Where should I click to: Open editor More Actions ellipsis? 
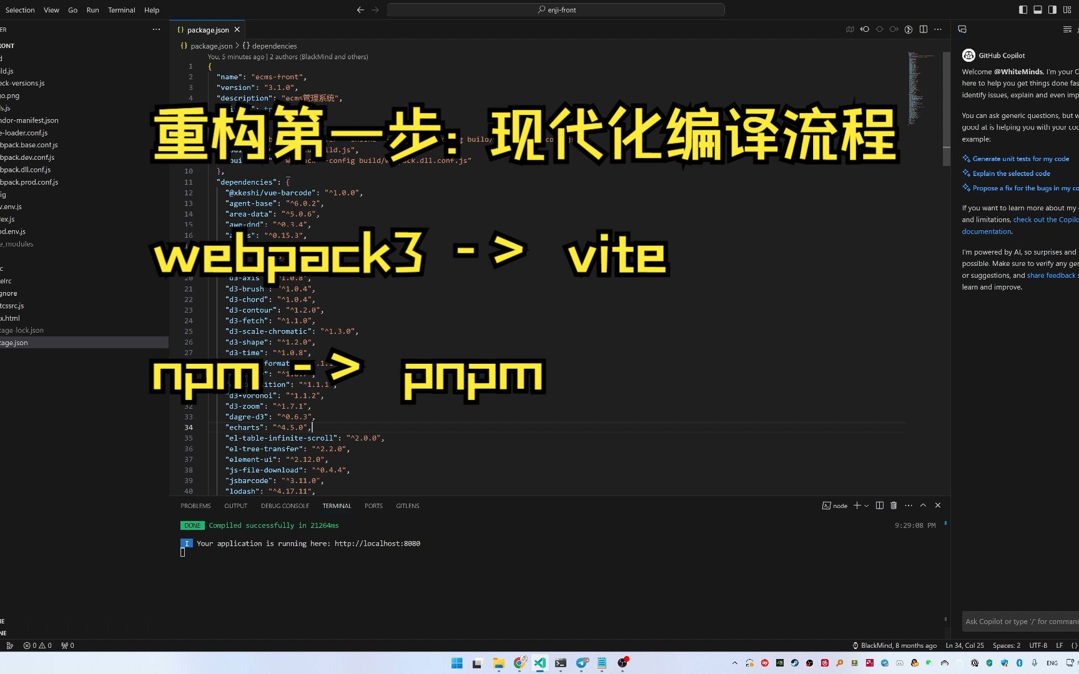coord(938,29)
